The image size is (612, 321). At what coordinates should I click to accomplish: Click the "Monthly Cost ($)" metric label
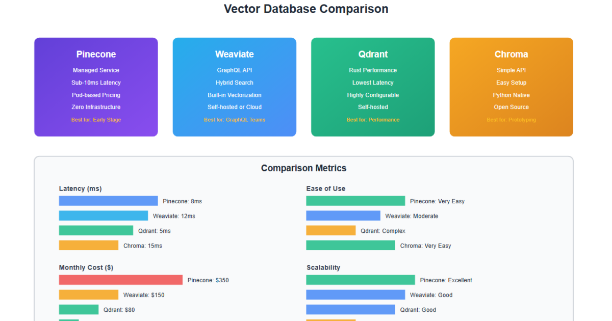[86, 267]
